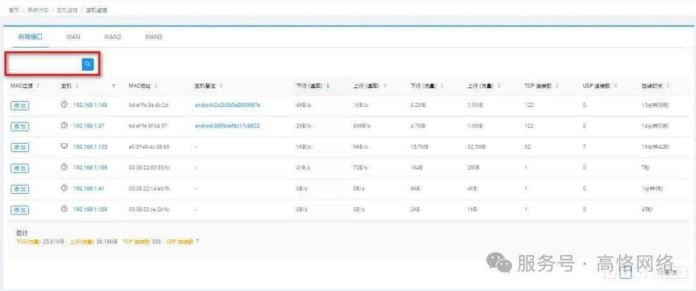Sort by 下行 (速率) column arrows
The height and width of the screenshot is (291, 696).
(328, 86)
